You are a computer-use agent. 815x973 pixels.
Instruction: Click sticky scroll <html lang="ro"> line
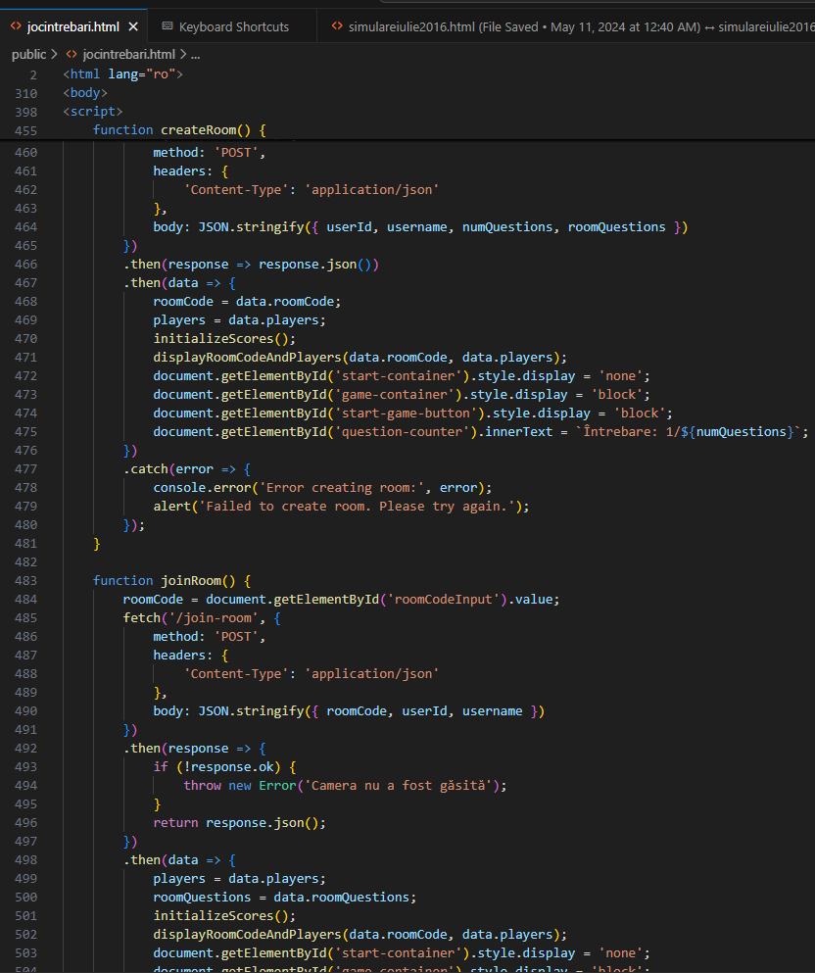(x=122, y=74)
